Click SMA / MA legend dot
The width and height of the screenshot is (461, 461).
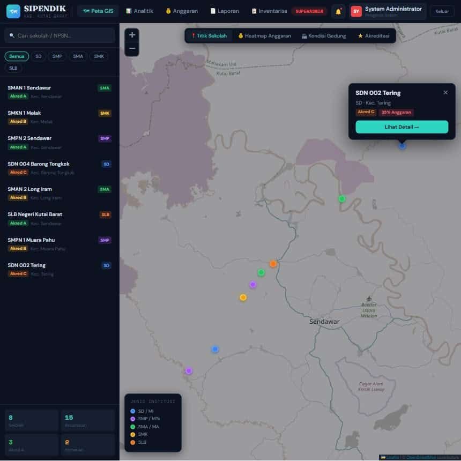pos(132,427)
